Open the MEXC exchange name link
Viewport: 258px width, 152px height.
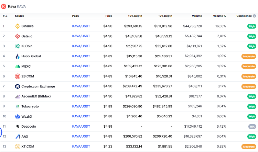[26, 66]
